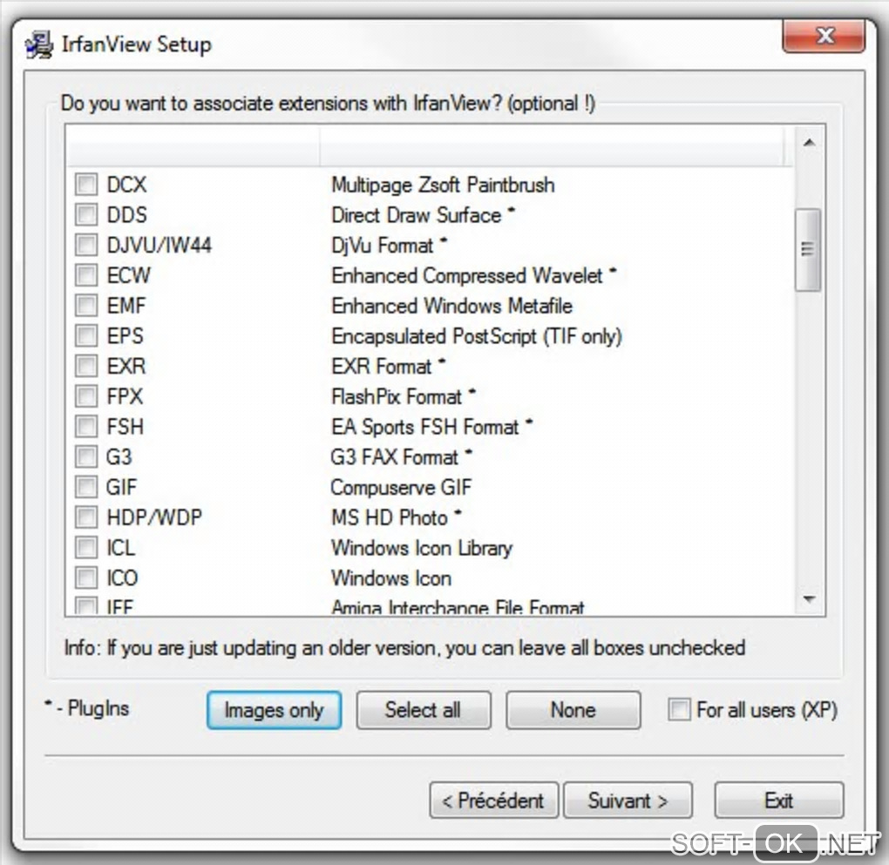The width and height of the screenshot is (889, 865).
Task: Click the Images only button
Action: (274, 710)
